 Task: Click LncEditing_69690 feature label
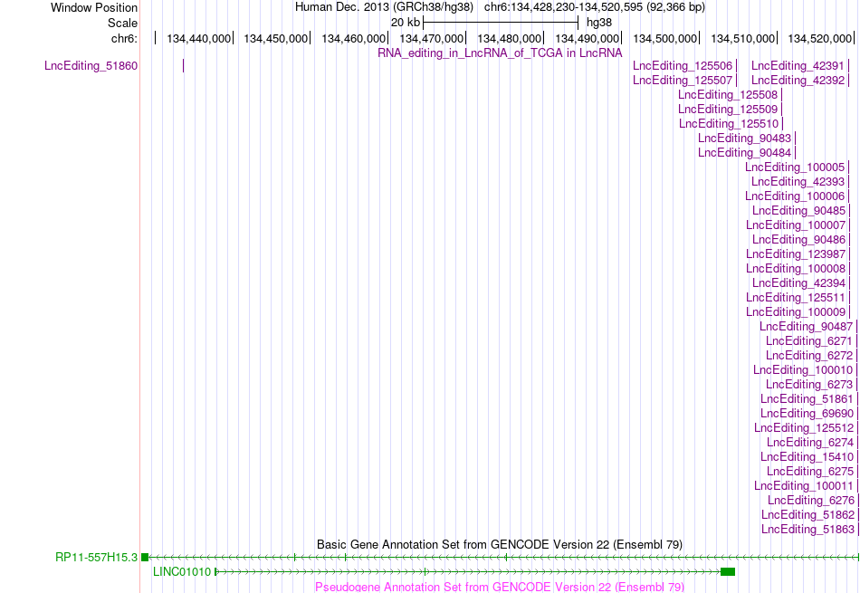pyautogui.click(x=807, y=414)
